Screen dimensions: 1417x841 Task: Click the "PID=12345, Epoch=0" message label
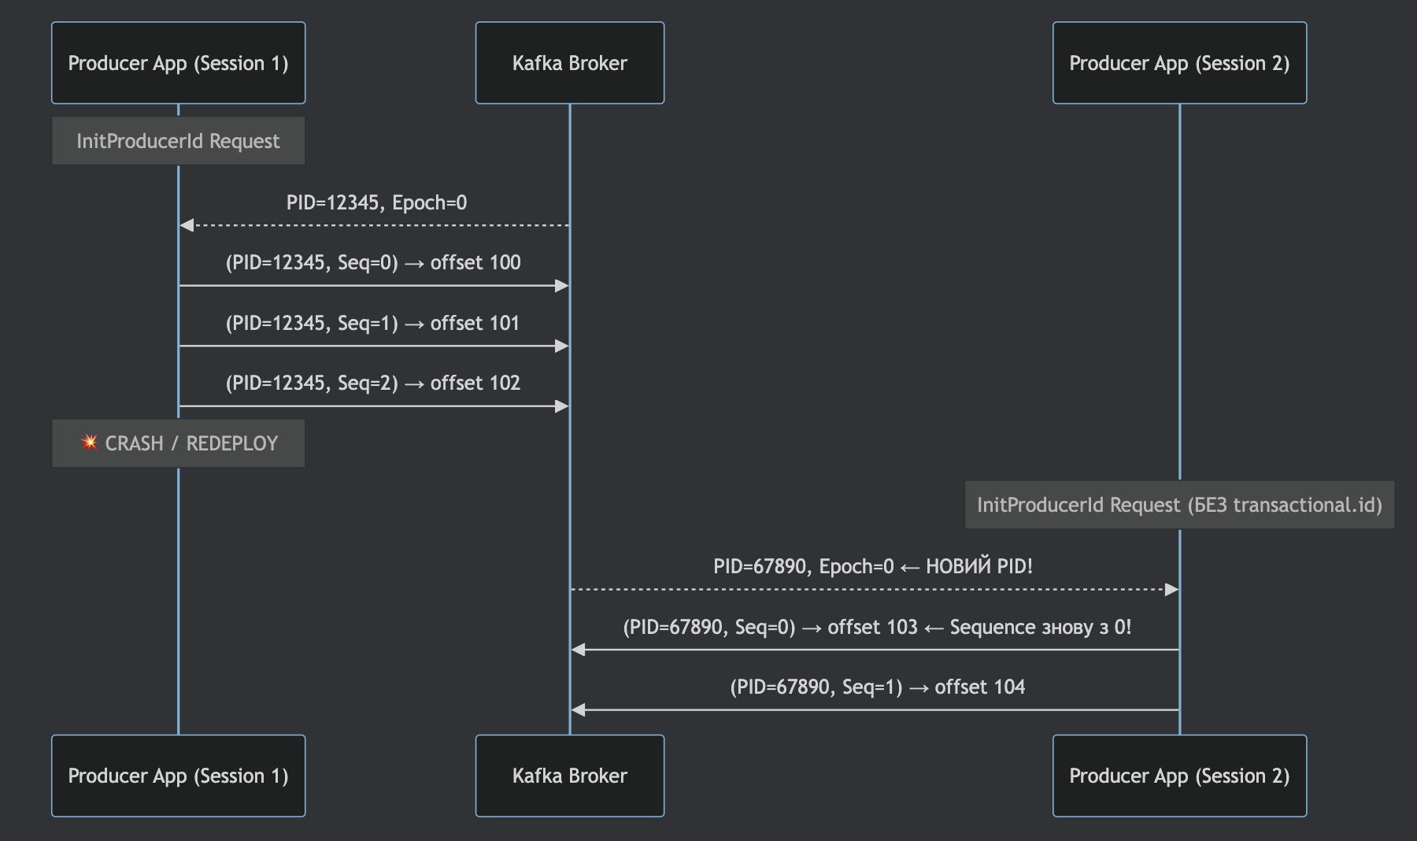click(x=376, y=203)
